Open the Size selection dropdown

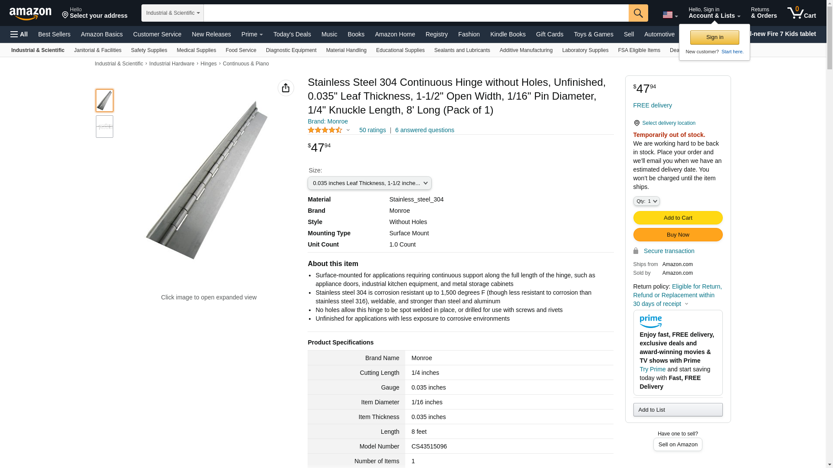click(369, 183)
